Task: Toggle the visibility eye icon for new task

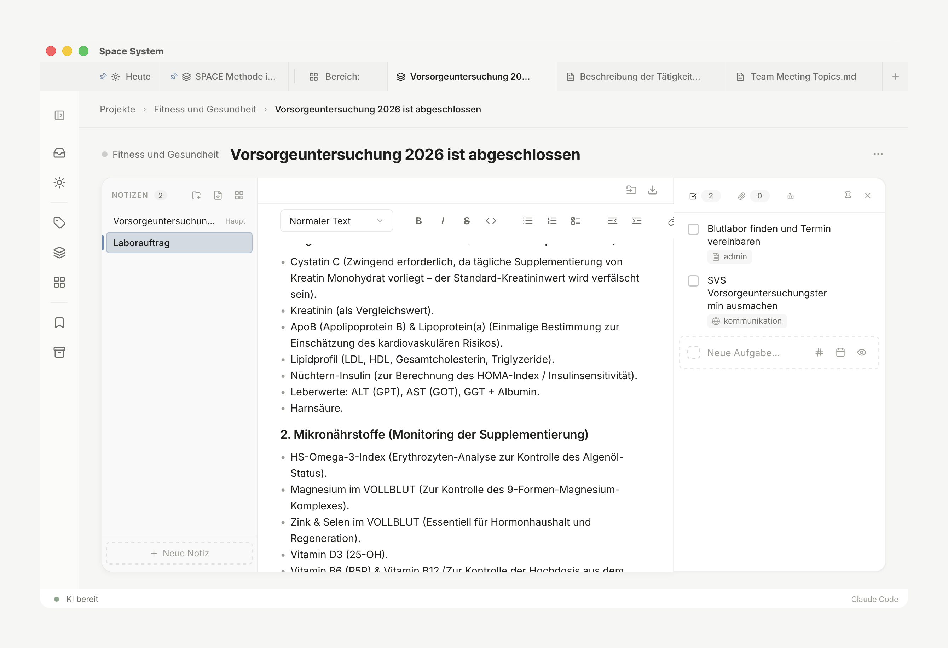Action: pos(862,352)
